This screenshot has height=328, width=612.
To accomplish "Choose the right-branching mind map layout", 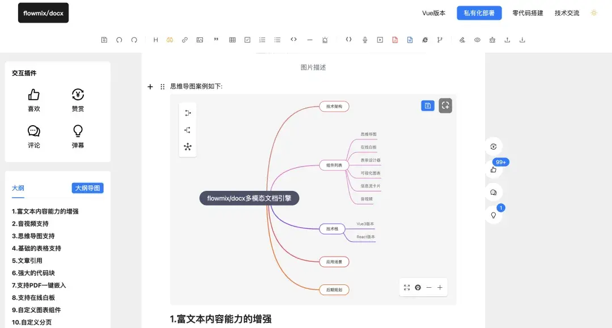I will point(188,113).
